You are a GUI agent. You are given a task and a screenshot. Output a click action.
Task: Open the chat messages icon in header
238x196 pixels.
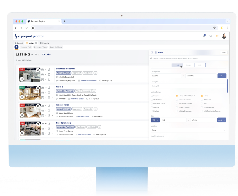pos(211,36)
